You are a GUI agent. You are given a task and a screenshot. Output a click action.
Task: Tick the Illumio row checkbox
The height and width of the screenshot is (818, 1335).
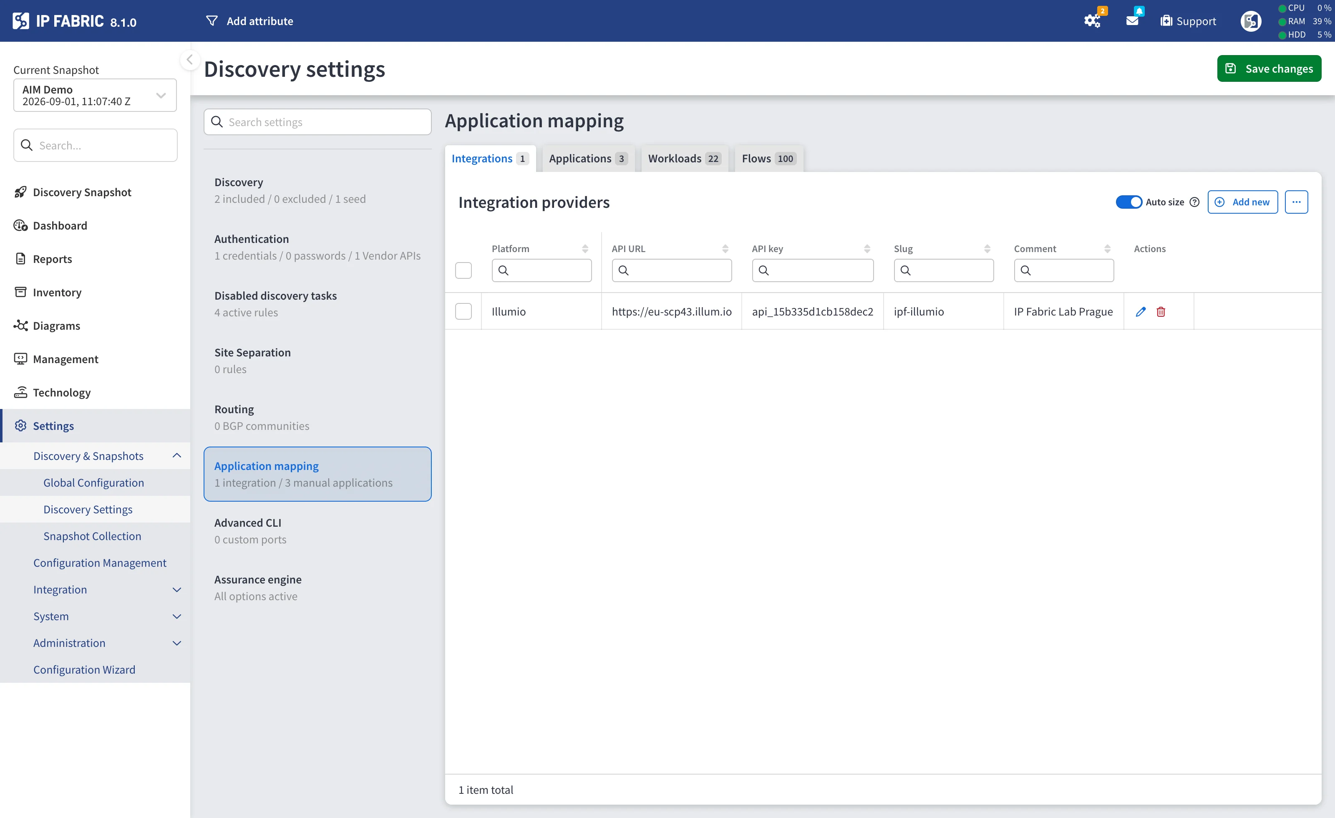(x=463, y=311)
